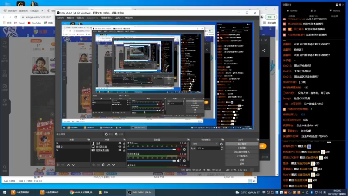Click the OBS preview canvas

(x=157, y=76)
